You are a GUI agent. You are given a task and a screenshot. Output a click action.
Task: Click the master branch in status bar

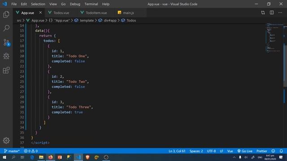(12, 151)
